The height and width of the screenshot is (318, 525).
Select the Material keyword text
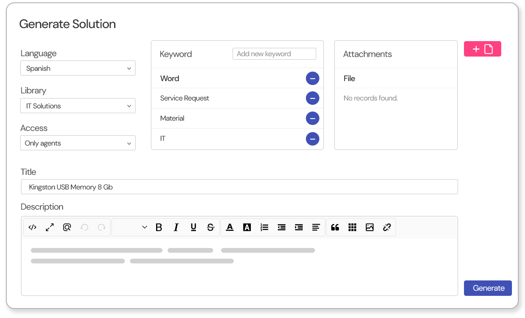click(x=172, y=118)
